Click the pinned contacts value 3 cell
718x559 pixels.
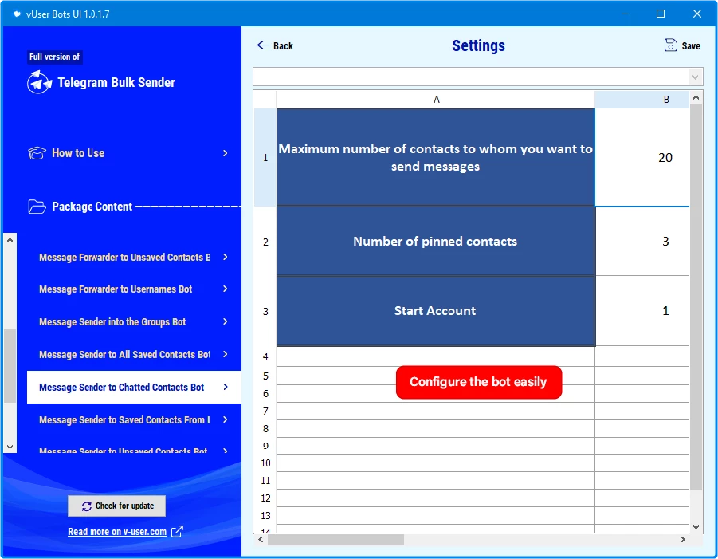click(x=642, y=242)
